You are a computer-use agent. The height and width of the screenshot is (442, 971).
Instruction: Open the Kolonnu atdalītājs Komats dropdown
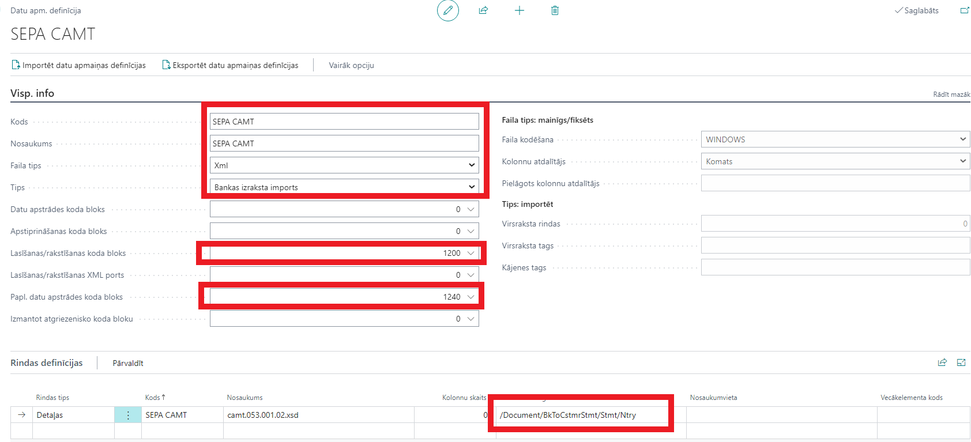pos(962,161)
